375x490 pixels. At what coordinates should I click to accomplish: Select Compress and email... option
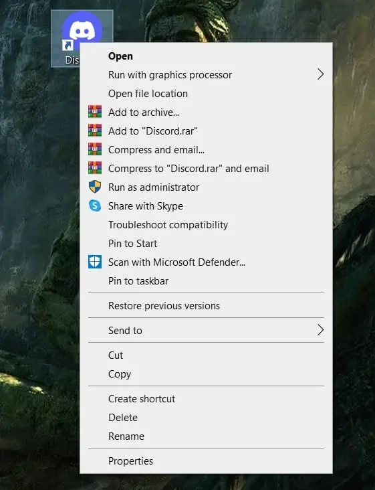click(x=206, y=150)
